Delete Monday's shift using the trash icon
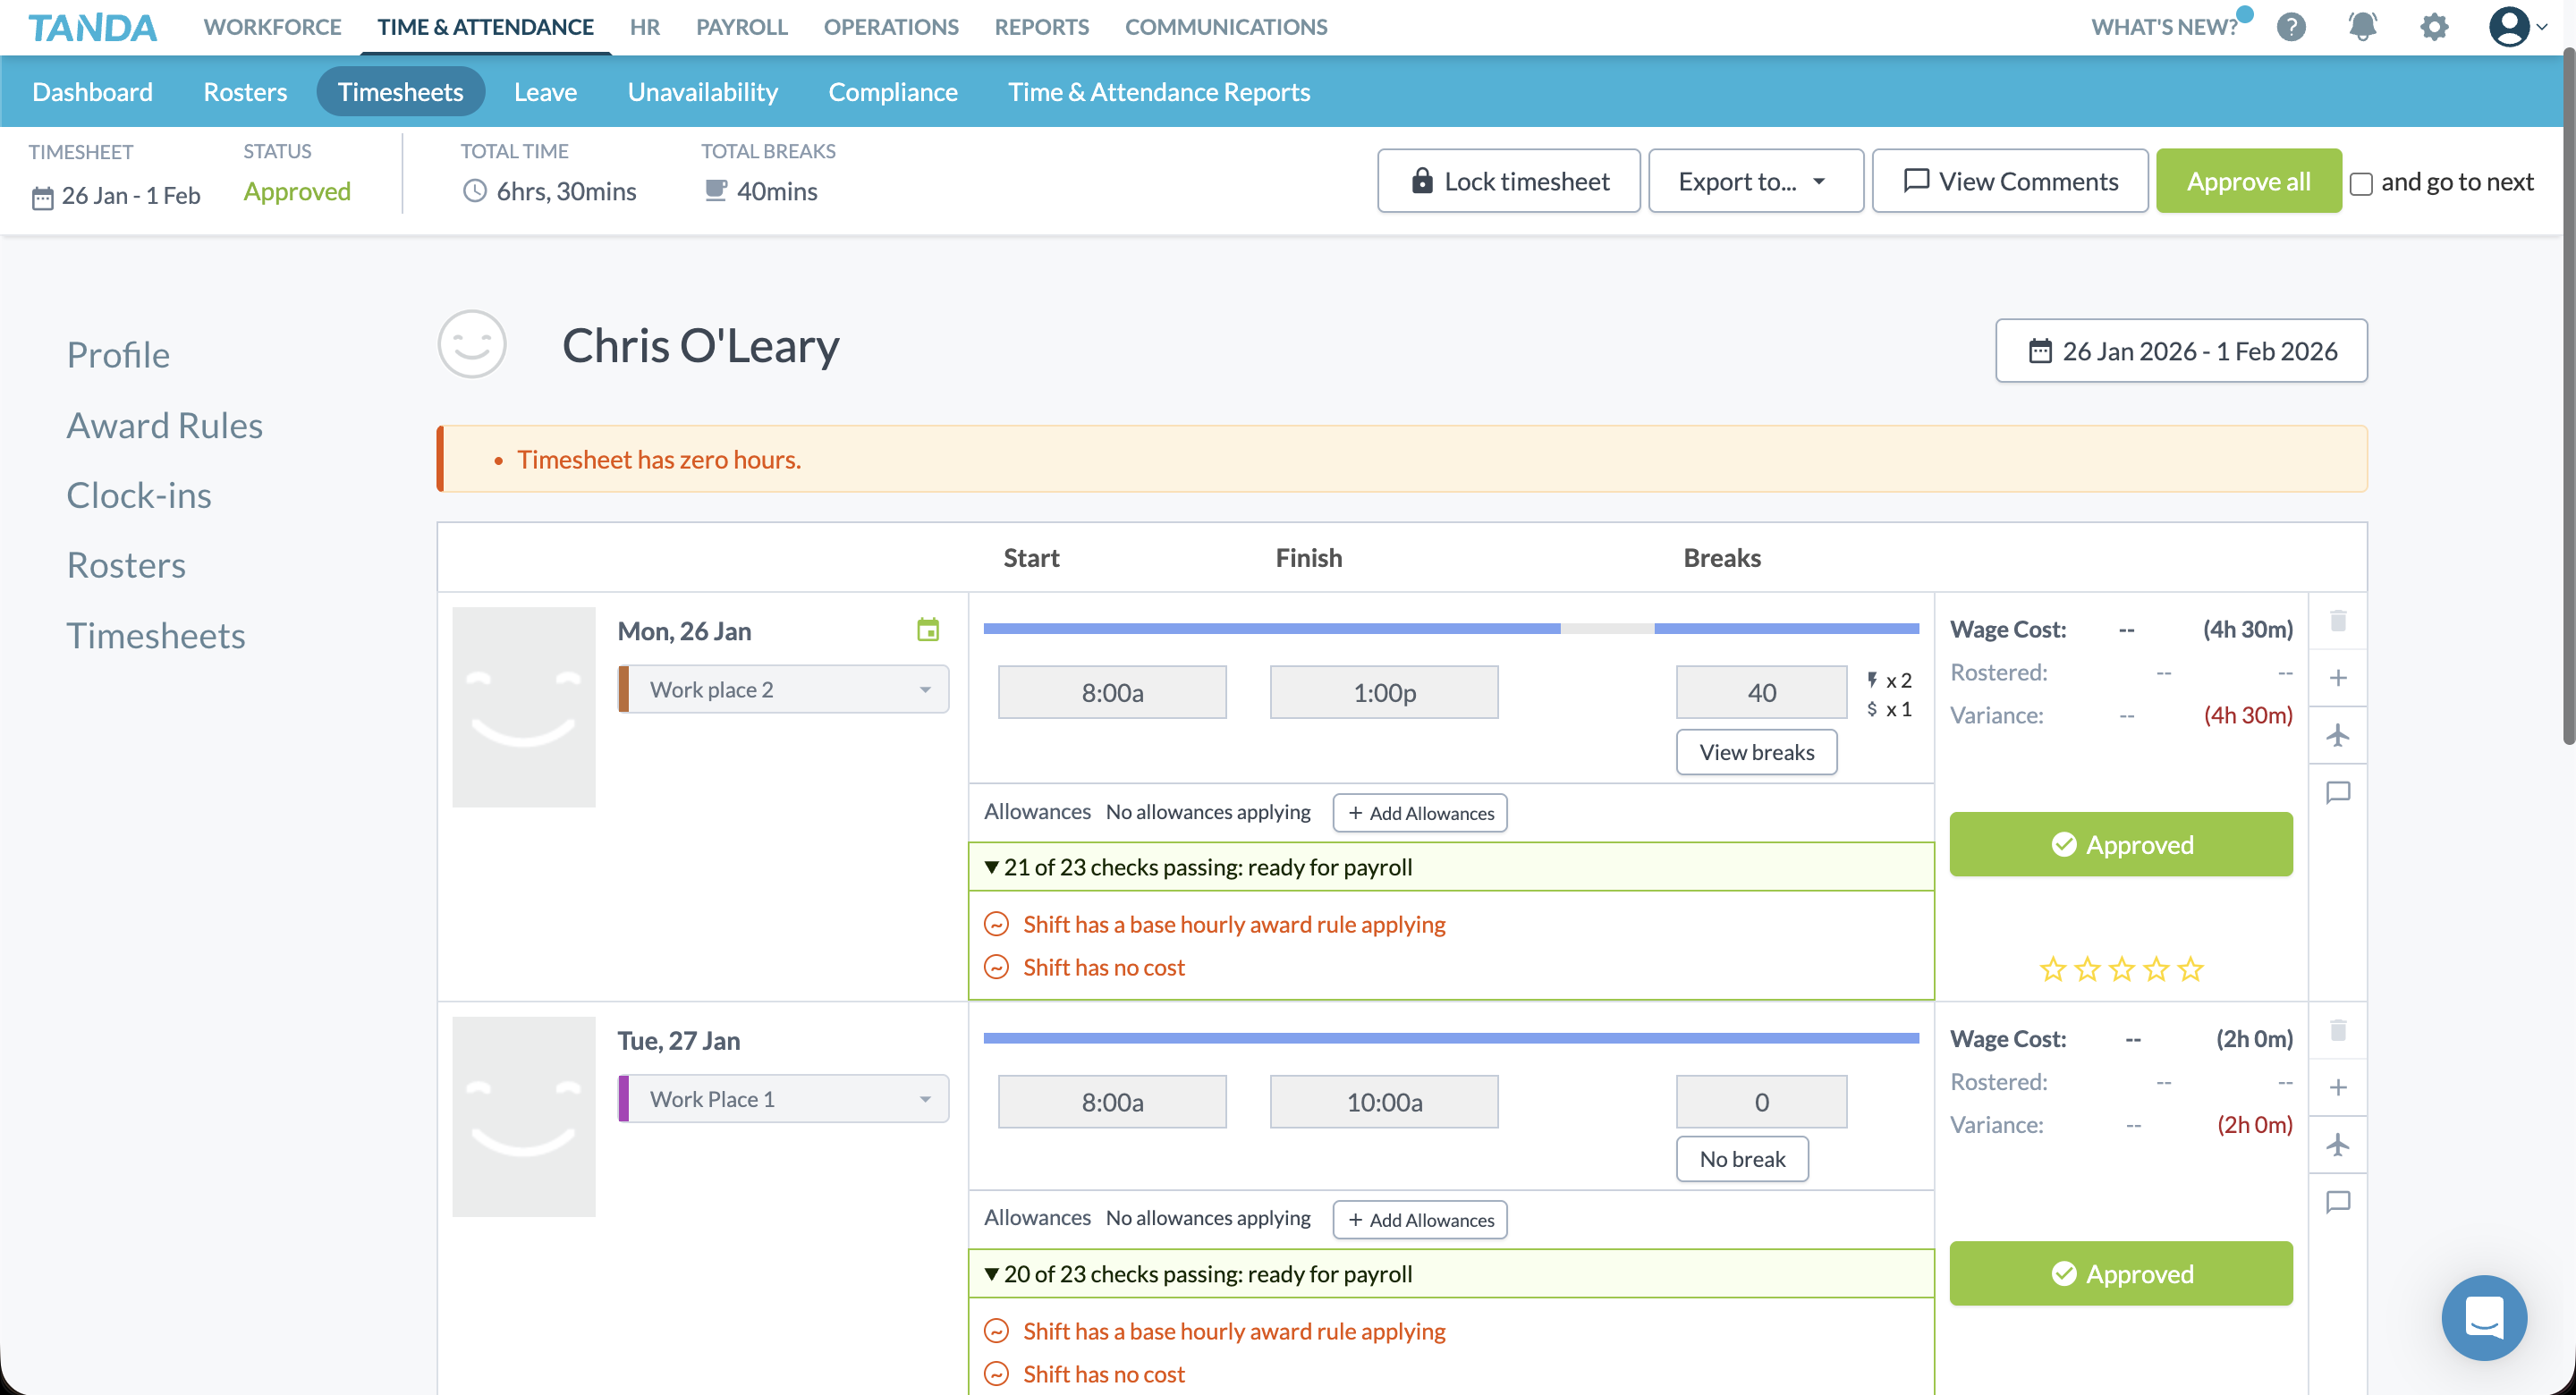 [x=2339, y=622]
